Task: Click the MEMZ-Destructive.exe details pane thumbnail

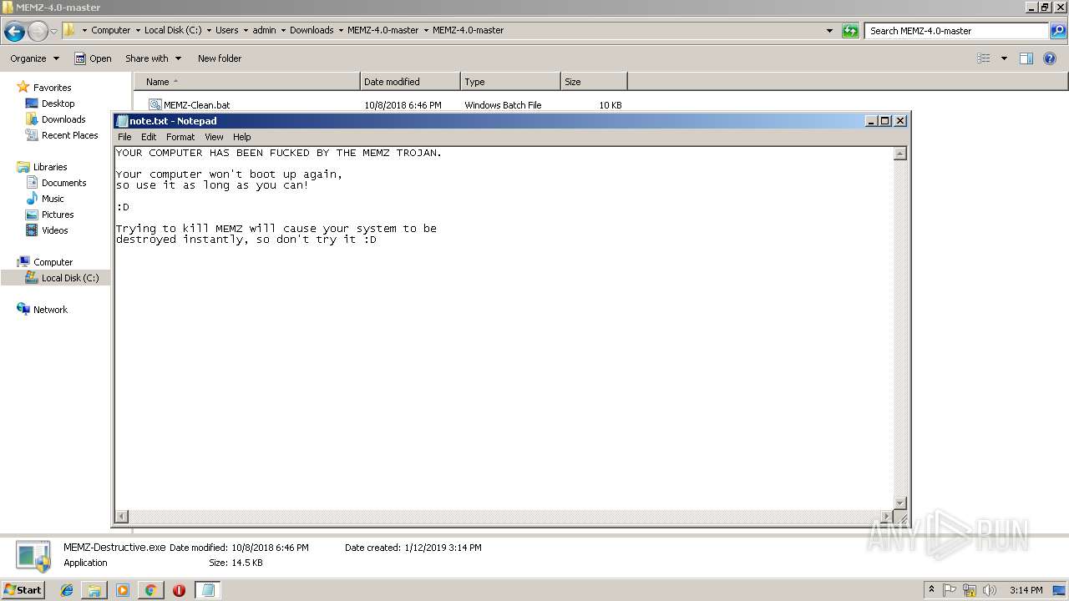Action: tap(33, 556)
